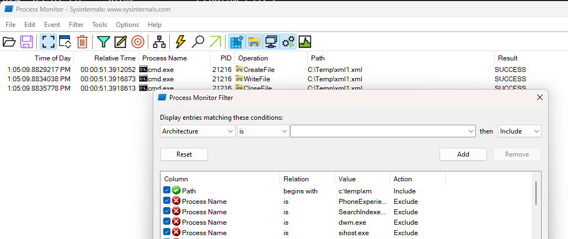Clear the display using the trash icon

pyautogui.click(x=83, y=42)
